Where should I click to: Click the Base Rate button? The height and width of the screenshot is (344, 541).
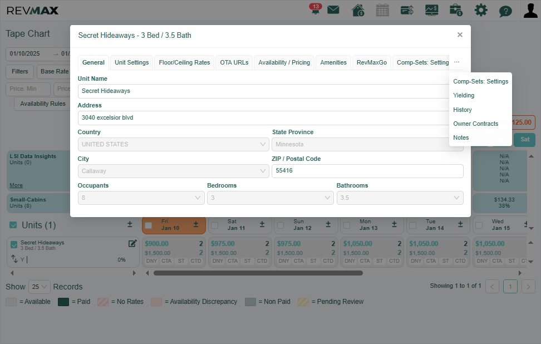(55, 71)
